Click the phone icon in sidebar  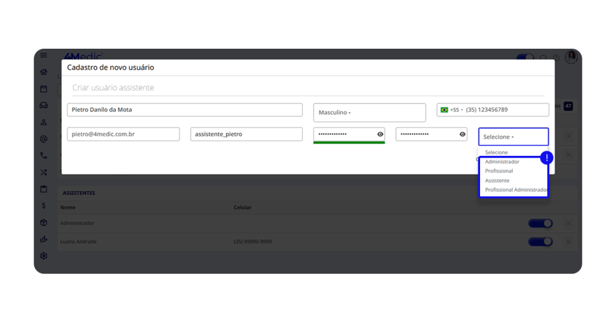tap(43, 155)
